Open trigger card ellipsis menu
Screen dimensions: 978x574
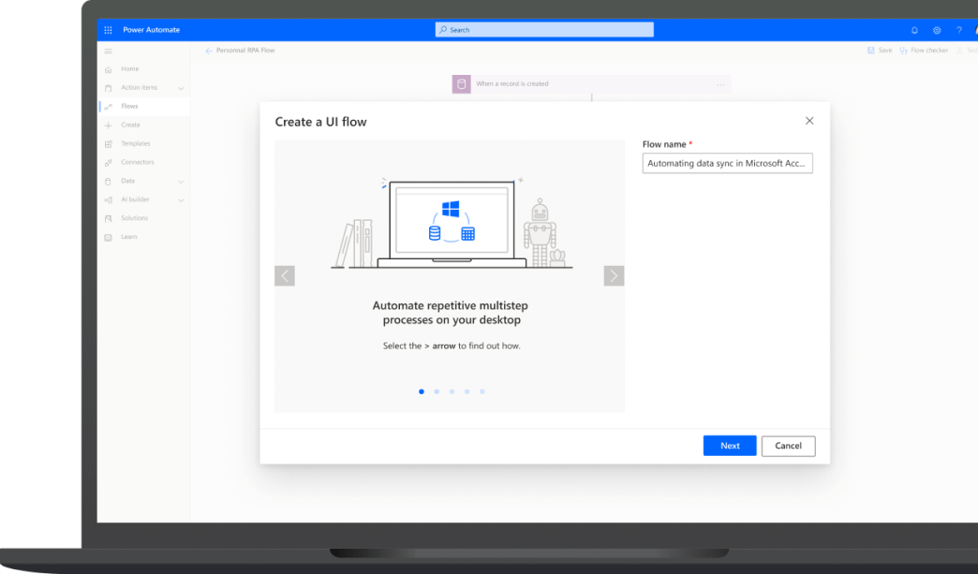point(720,85)
